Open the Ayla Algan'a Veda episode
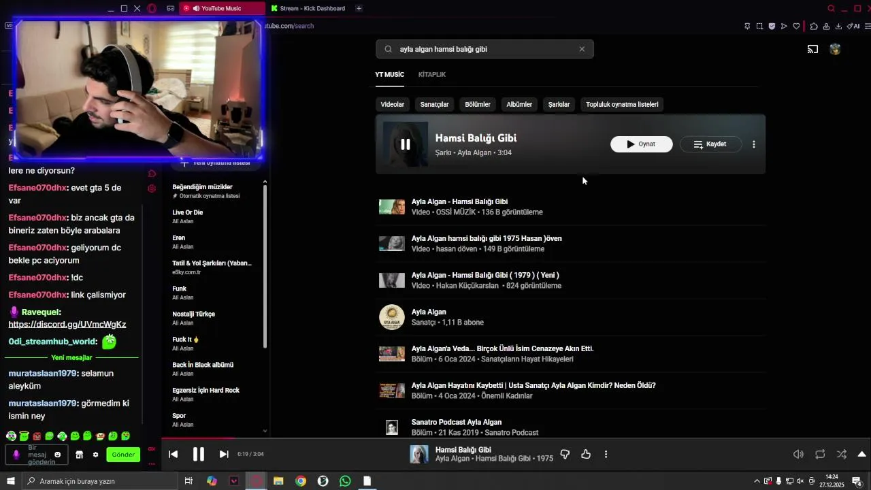This screenshot has width=871, height=490. tap(570, 354)
